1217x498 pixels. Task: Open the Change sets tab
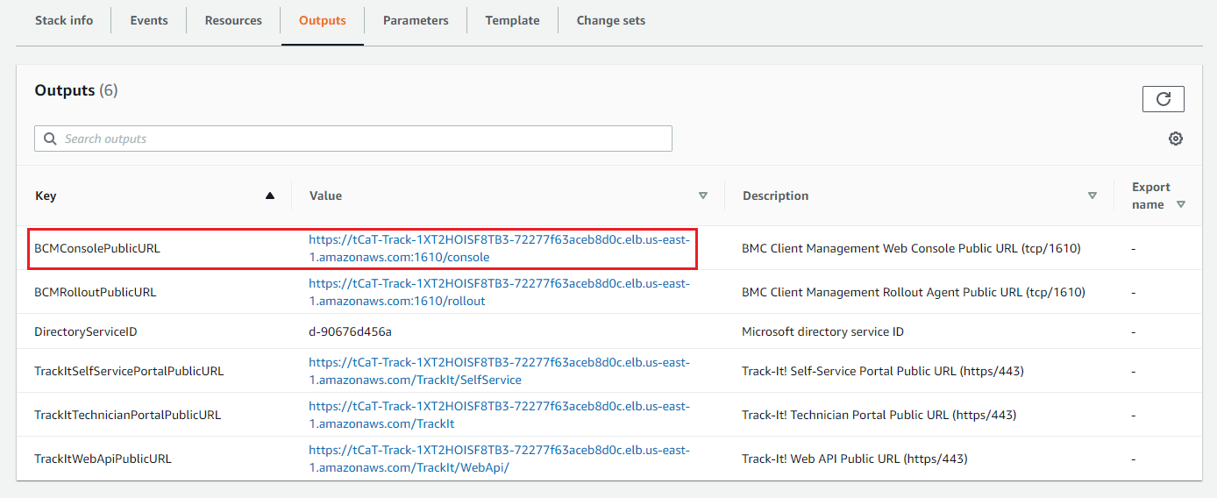tap(611, 20)
